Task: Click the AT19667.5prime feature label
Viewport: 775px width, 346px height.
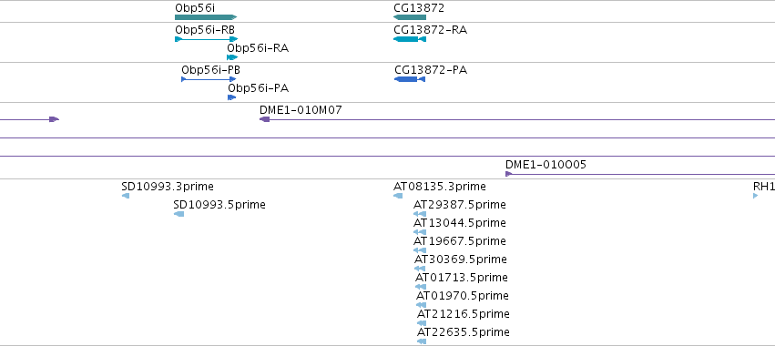Action: (460, 241)
